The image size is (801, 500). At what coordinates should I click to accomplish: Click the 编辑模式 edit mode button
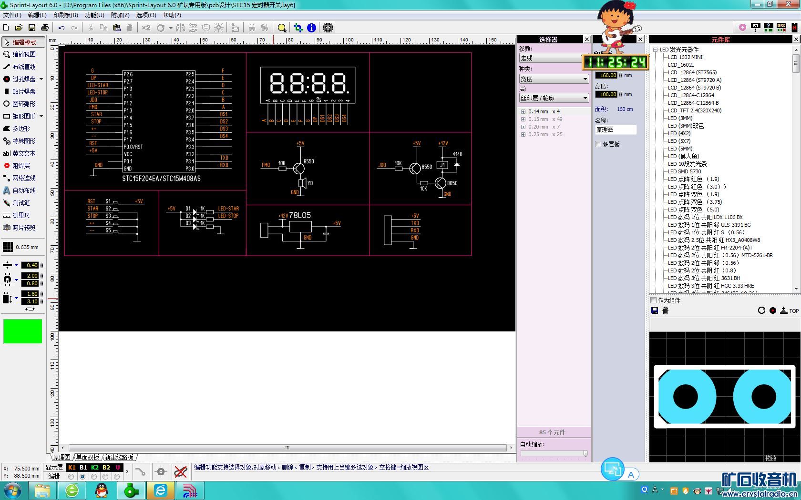pyautogui.click(x=23, y=42)
